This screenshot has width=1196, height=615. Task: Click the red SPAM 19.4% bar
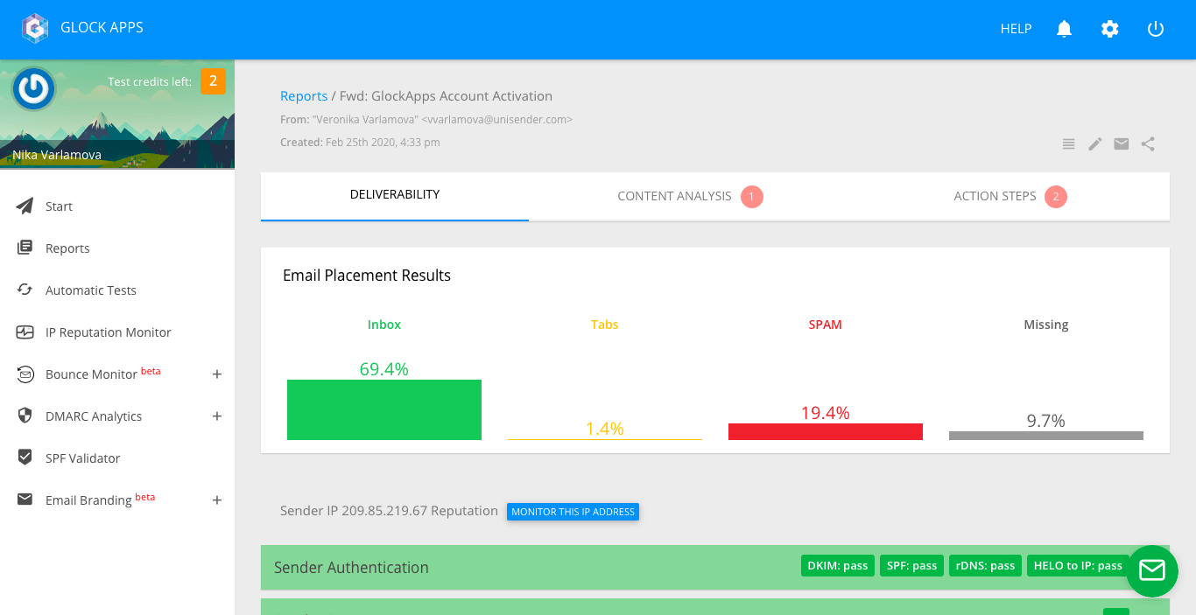click(x=826, y=431)
